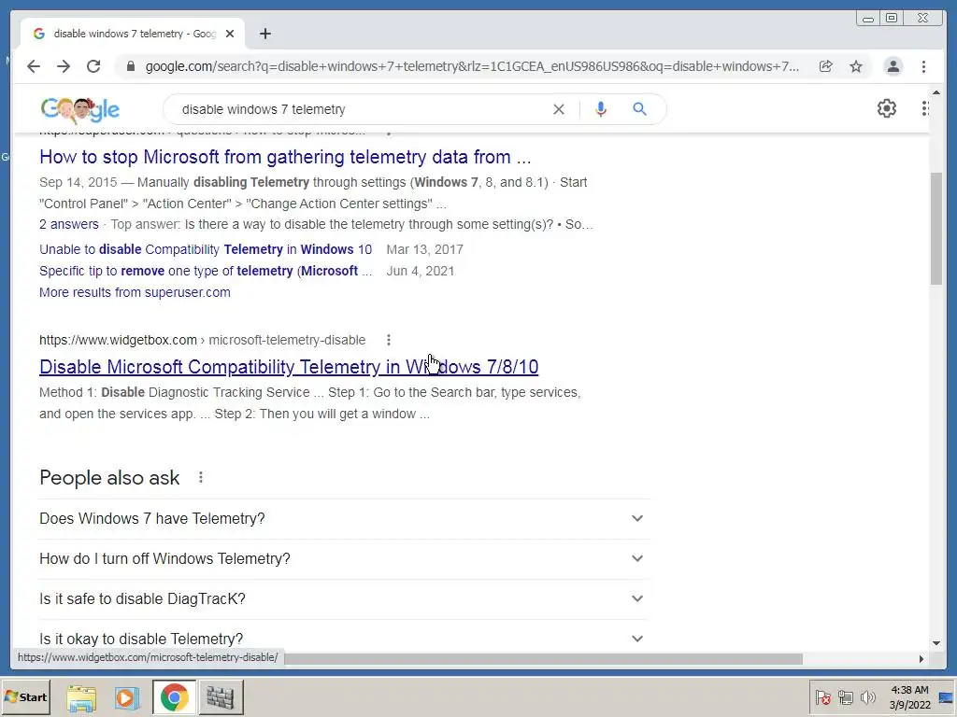Expand 'How do I turn off Windows Telemetry?'
The width and height of the screenshot is (957, 717).
344,559
